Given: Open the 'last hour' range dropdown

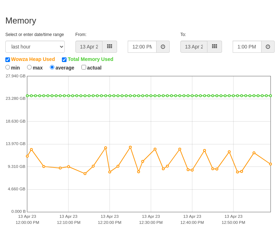Looking at the screenshot, I should [x=35, y=47].
